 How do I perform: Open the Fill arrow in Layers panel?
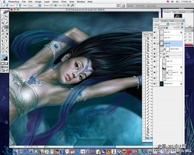coord(182,27)
